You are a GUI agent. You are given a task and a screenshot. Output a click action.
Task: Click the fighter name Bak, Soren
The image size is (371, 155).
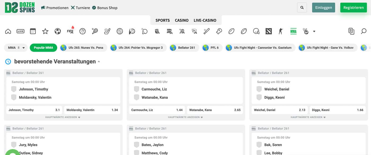point(273,145)
